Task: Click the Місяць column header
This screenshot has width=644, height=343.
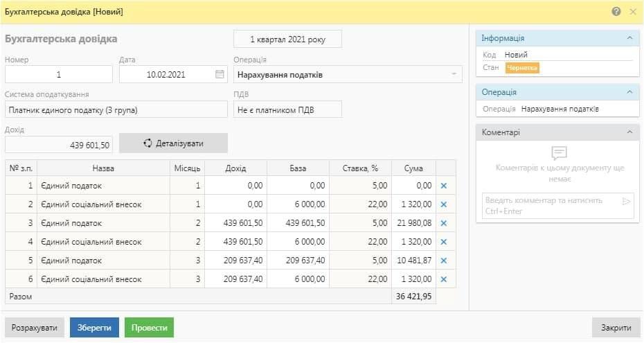Action: [187, 168]
